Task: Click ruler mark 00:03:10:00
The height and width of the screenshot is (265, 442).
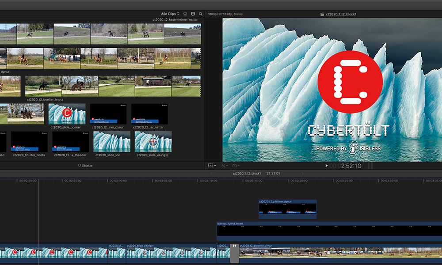Action: click(209, 181)
